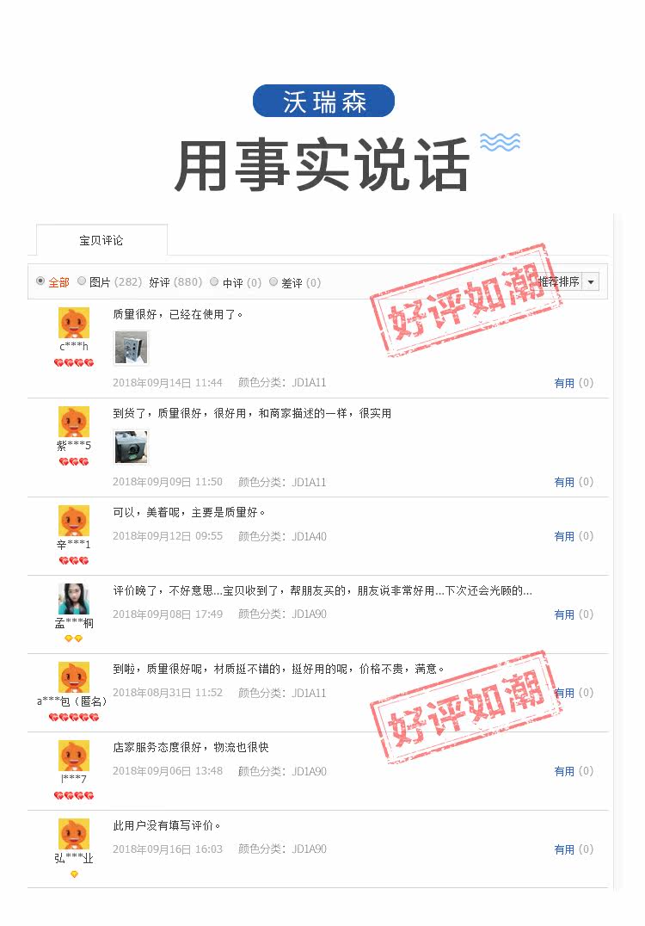Click avatar icon of reviewer l***7
Image resolution: width=645 pixels, height=926 pixels.
pyautogui.click(x=74, y=756)
